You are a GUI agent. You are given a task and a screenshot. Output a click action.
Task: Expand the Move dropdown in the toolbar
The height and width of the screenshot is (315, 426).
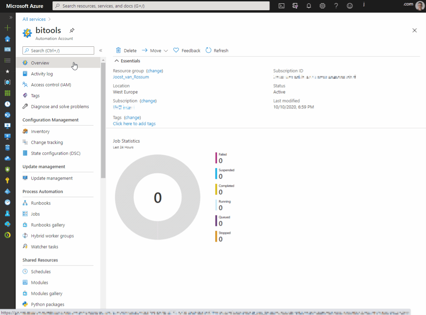point(166,50)
